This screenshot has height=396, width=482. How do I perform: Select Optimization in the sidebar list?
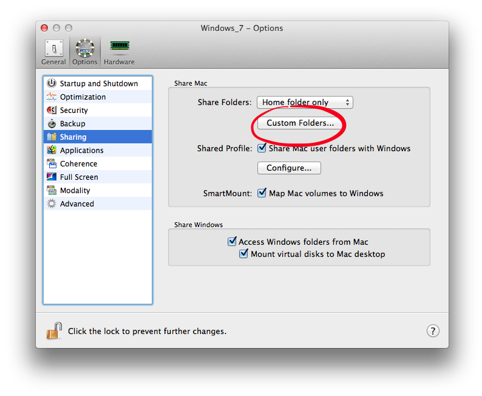tap(98, 97)
